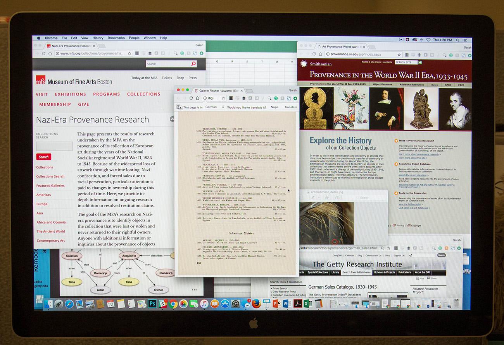Click Home button in Galerie Fischer window
This screenshot has width=504, height=345.
197,98
